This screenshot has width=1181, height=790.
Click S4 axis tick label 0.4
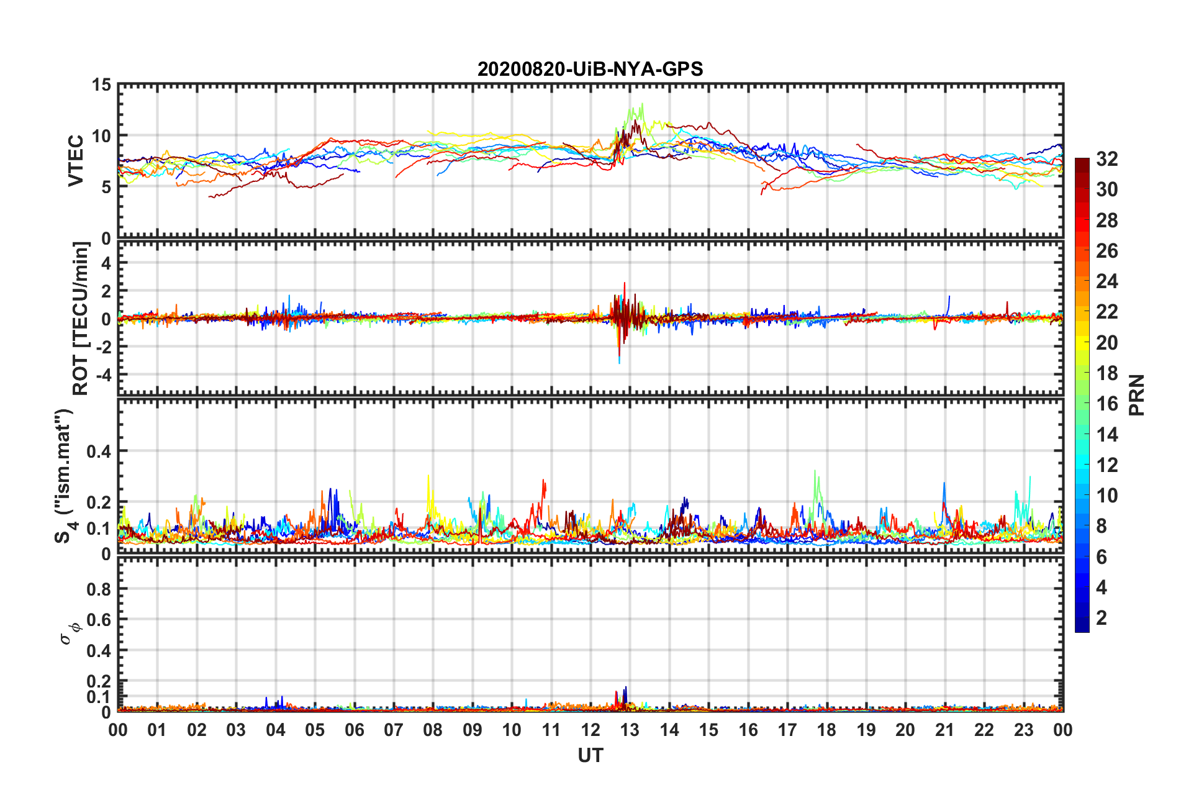click(99, 452)
